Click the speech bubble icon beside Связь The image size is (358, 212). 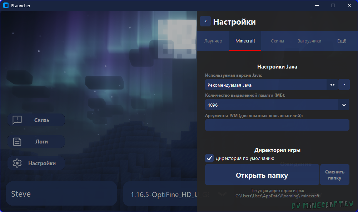[17, 120]
